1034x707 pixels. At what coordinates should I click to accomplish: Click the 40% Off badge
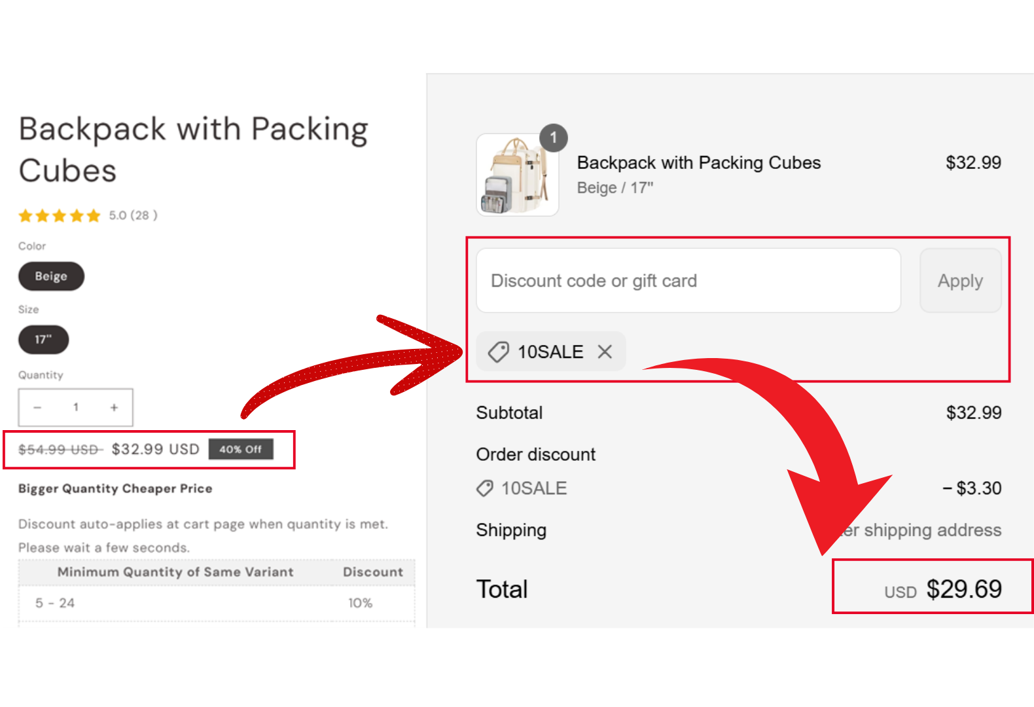[x=240, y=449]
